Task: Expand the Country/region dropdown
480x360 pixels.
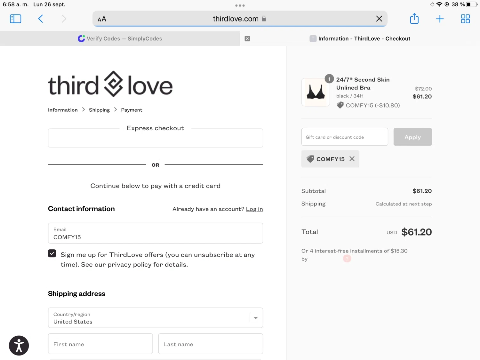Action: click(x=156, y=318)
